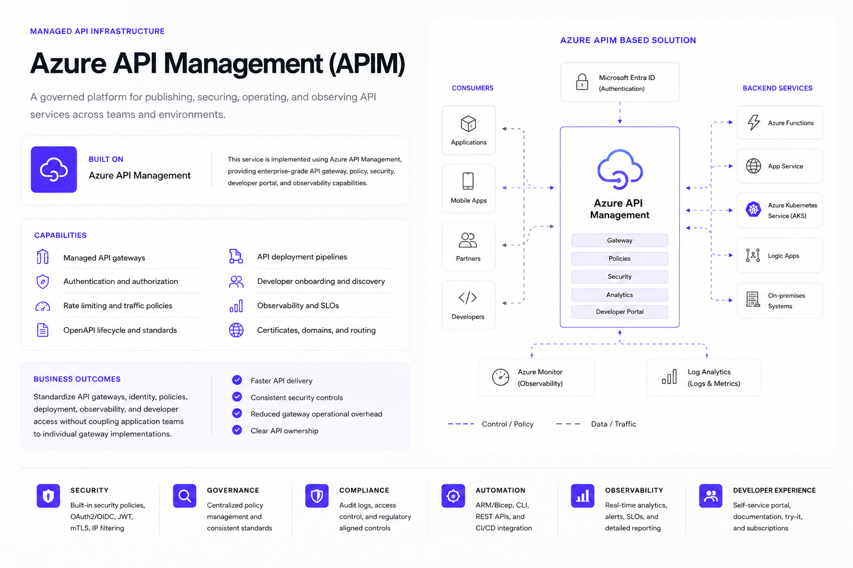The image size is (853, 568).
Task: Click the OpenAPI lifecycle document icon
Action: click(43, 330)
